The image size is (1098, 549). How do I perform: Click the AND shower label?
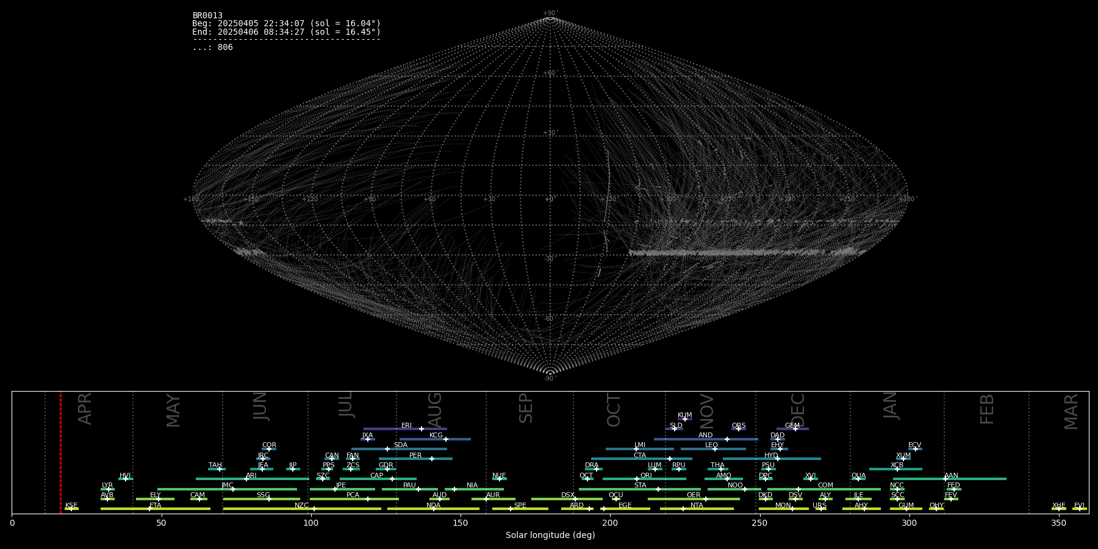pyautogui.click(x=705, y=436)
